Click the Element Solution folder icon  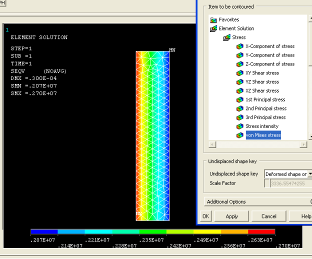click(213, 29)
